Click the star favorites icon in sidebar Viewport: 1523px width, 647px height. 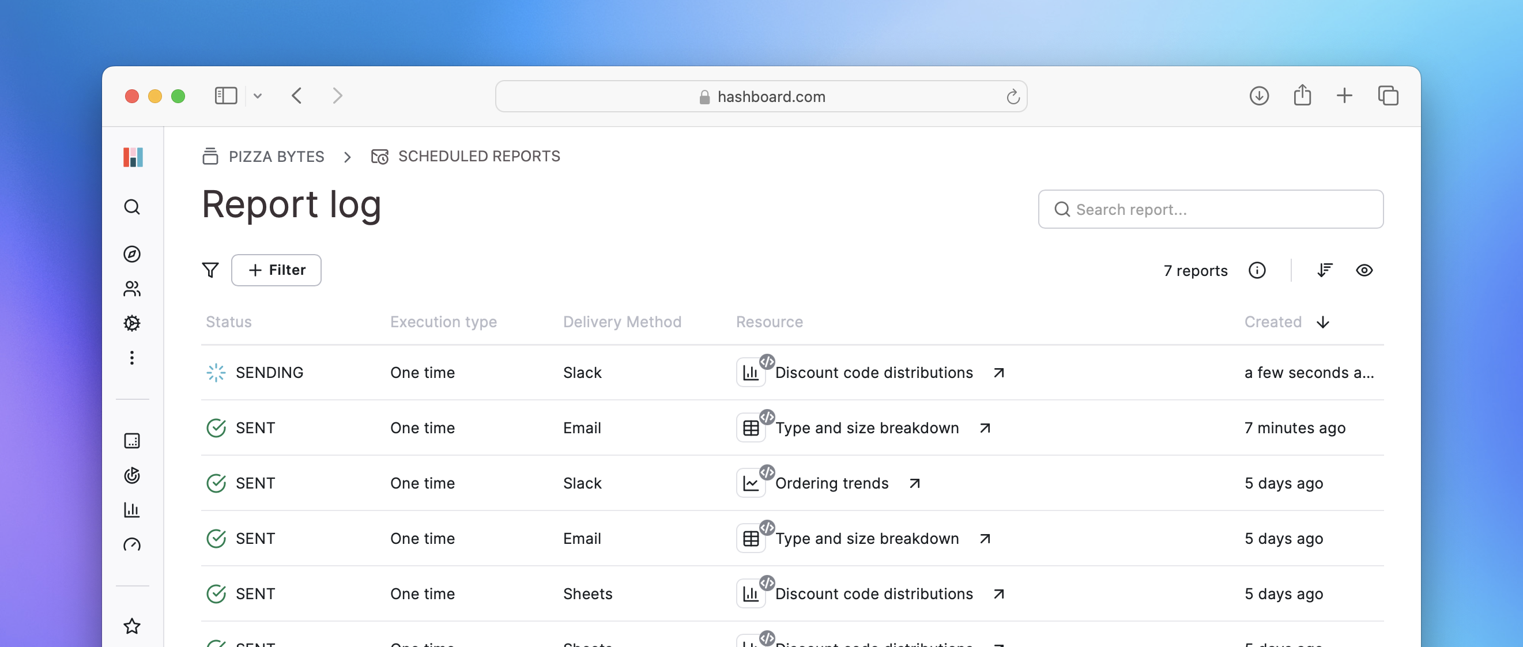pyautogui.click(x=132, y=626)
